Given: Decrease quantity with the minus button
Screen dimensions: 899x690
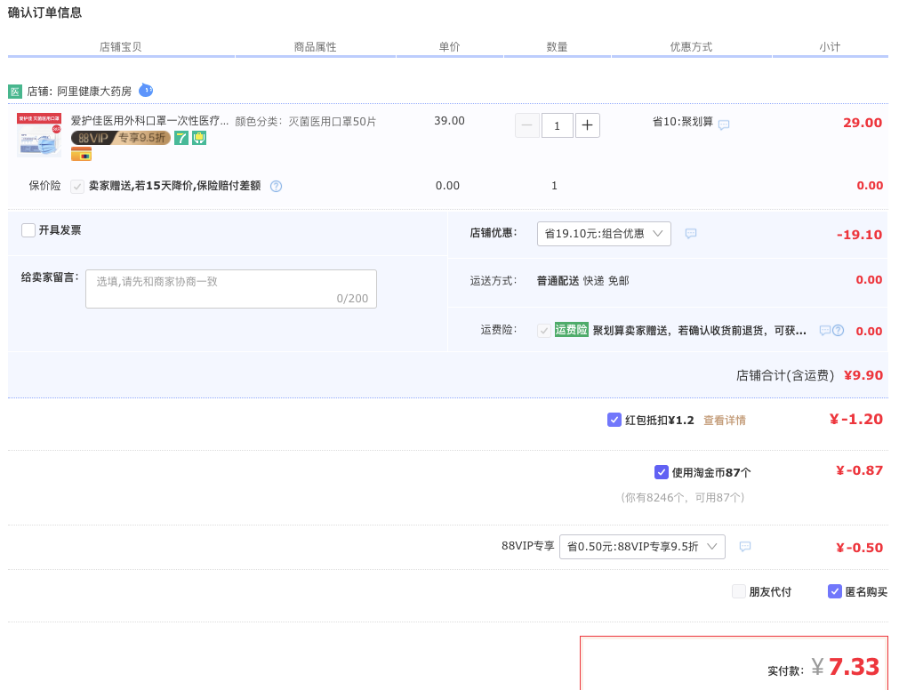Looking at the screenshot, I should point(527,125).
